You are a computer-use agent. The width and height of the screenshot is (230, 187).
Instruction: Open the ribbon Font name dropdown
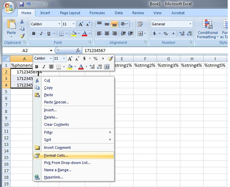tap(59, 24)
